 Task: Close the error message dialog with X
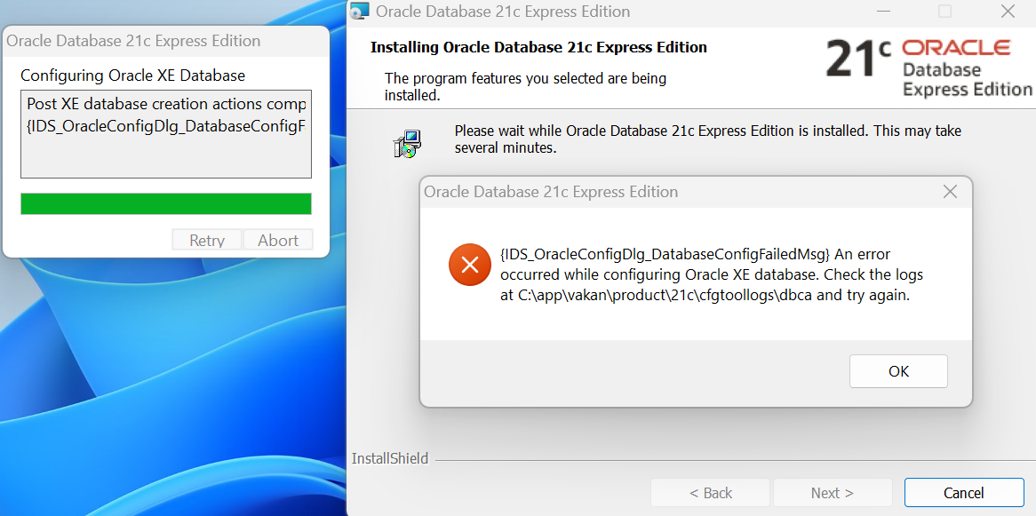pyautogui.click(x=950, y=192)
